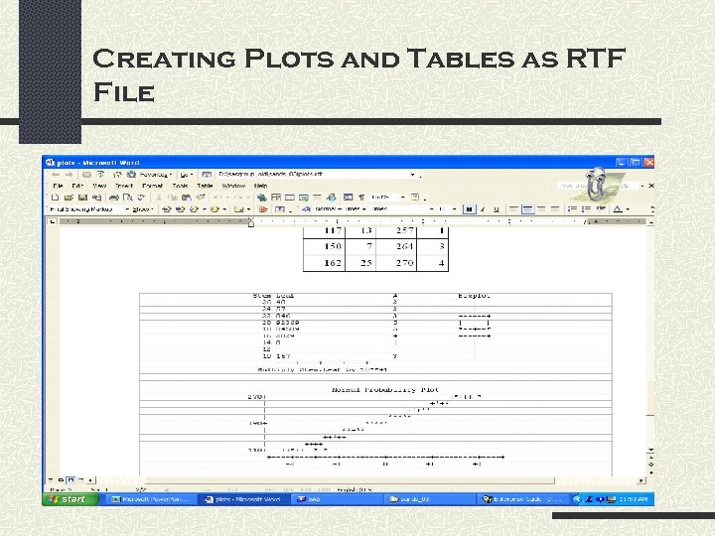Toggle Italic formatting
The image size is (715, 536).
[x=483, y=209]
